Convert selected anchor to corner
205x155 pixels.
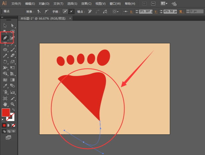[39, 11]
